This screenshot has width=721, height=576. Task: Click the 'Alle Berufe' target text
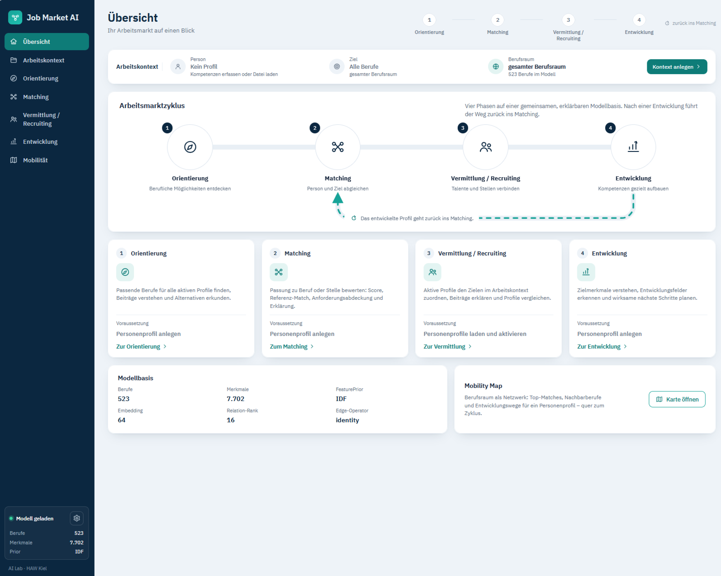[x=364, y=66]
